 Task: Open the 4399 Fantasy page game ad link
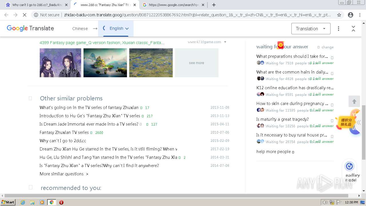point(102,43)
